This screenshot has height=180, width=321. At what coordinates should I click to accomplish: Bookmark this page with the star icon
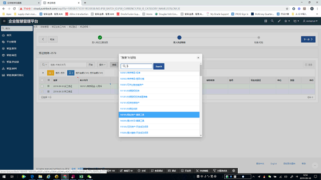click(x=287, y=8)
